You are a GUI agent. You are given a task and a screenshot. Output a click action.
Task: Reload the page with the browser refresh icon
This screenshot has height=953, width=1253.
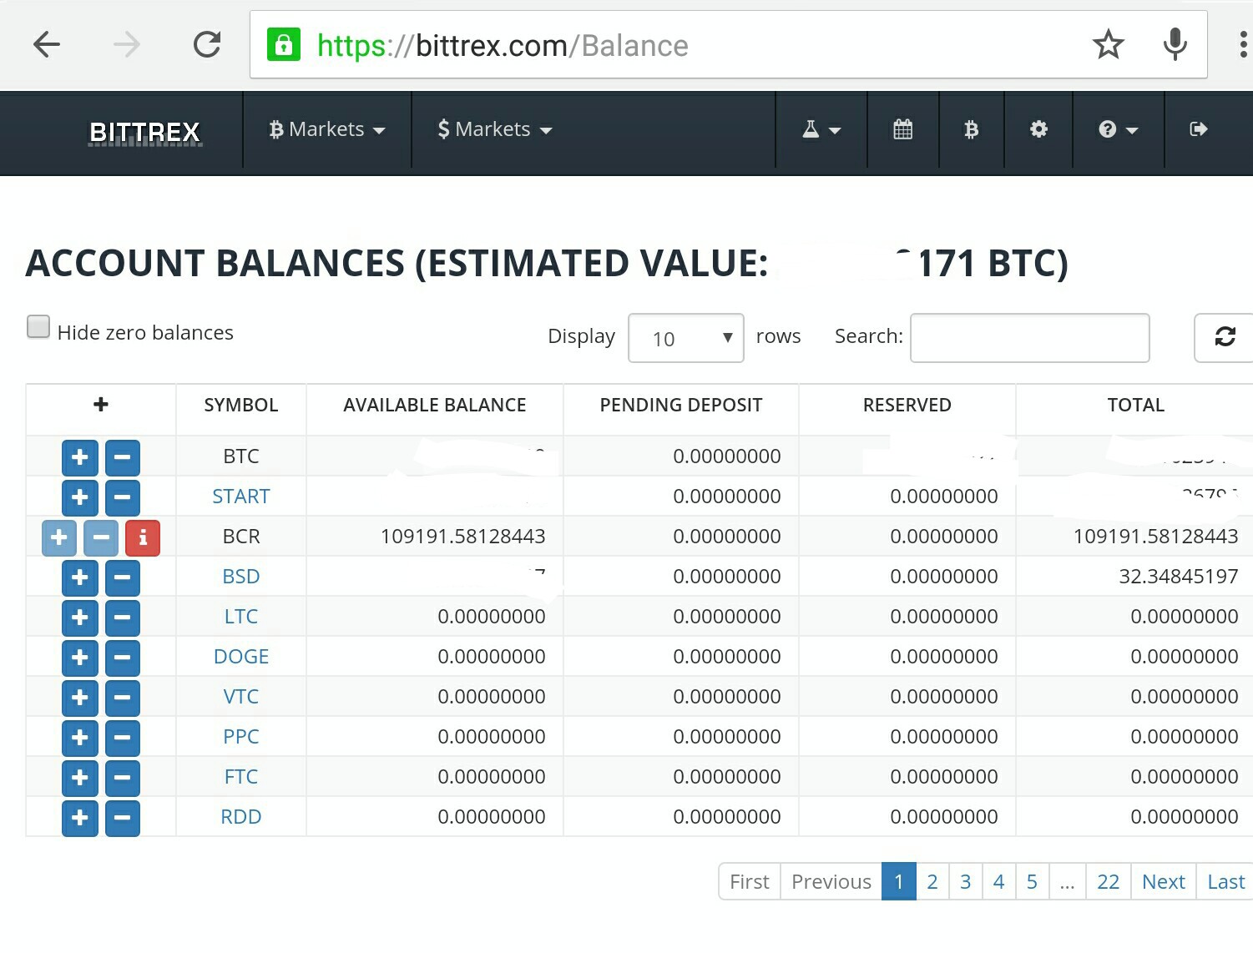[x=207, y=44]
